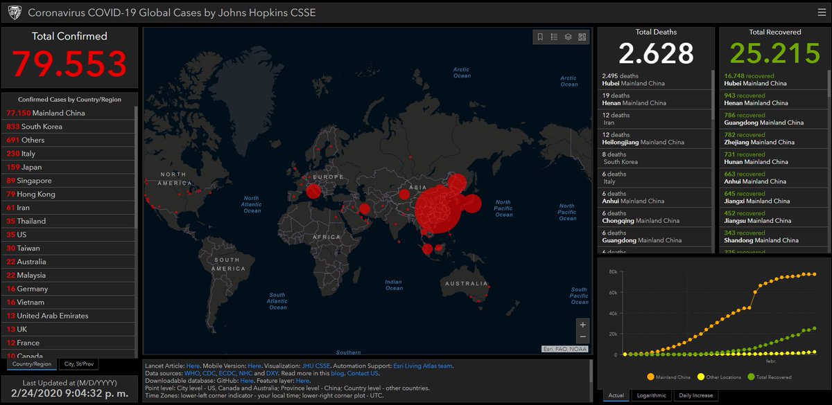Image resolution: width=832 pixels, height=405 pixels.
Task: Open the Mobile Version 'Here' link
Action: [254, 366]
